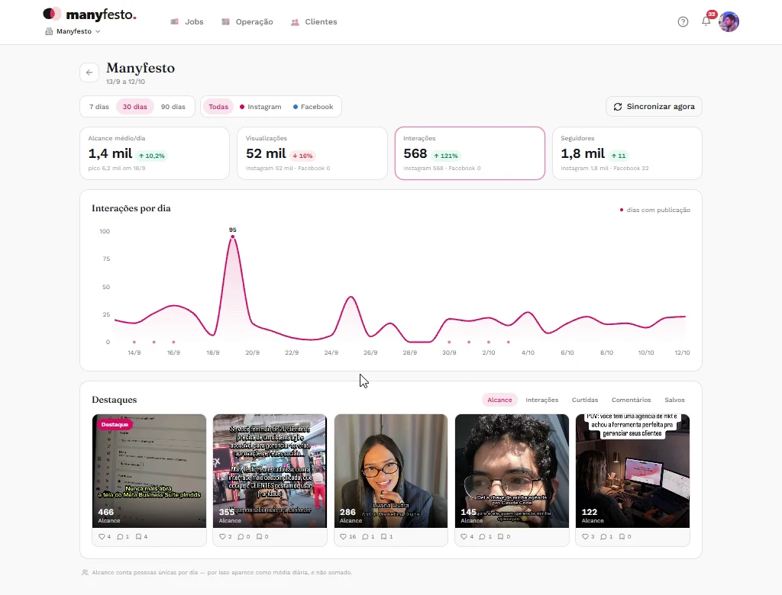Click comment icon on 355 Alcance post
Viewport: 782px width, 595px height.
click(241, 537)
